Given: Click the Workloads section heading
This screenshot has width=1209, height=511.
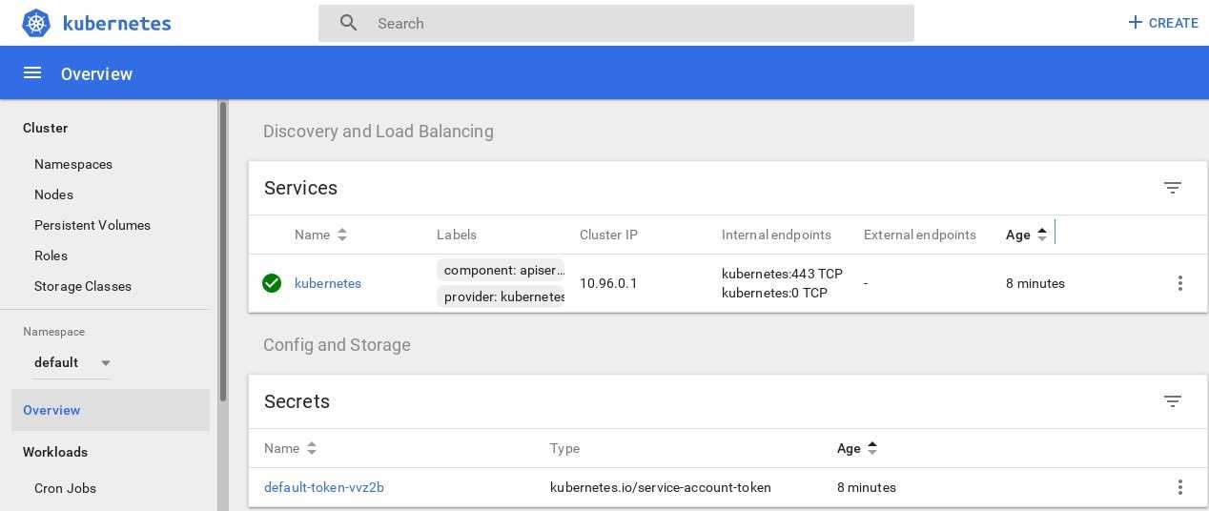Looking at the screenshot, I should point(55,452).
